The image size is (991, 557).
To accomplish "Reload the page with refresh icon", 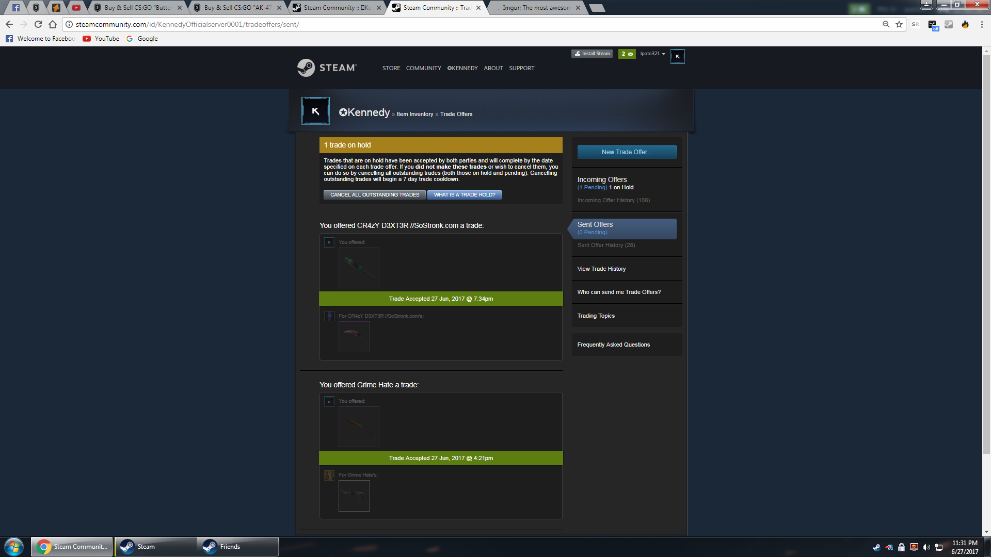I will (x=38, y=24).
